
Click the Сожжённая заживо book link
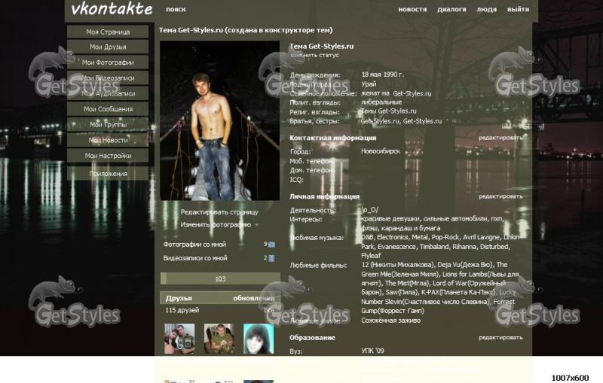(390, 321)
